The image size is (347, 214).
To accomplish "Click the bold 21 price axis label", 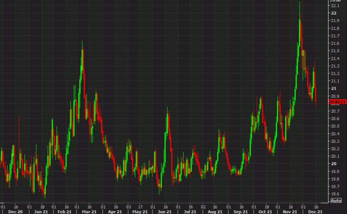I will tap(334, 89).
